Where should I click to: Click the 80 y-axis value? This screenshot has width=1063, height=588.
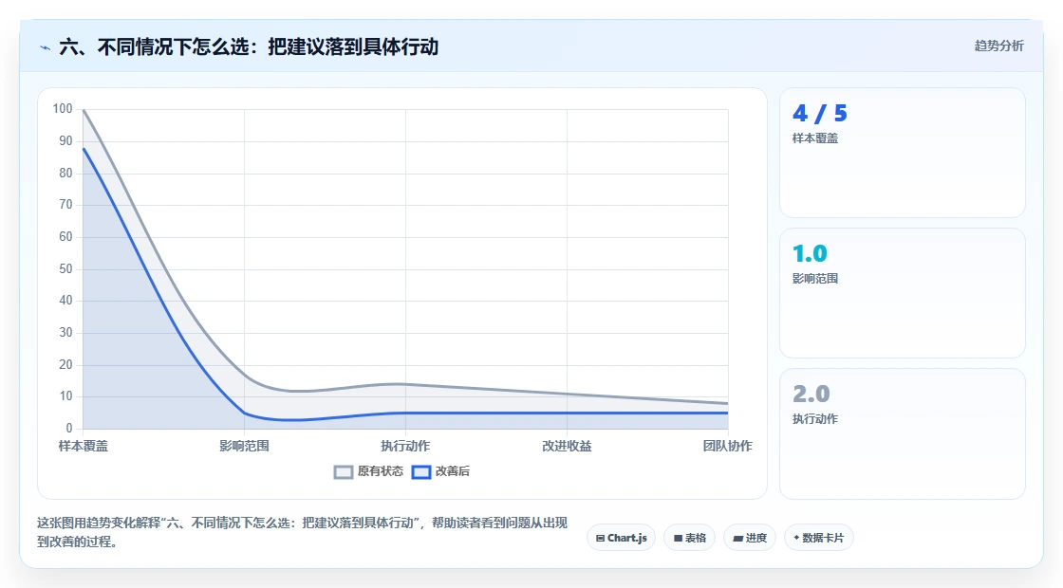click(x=65, y=173)
